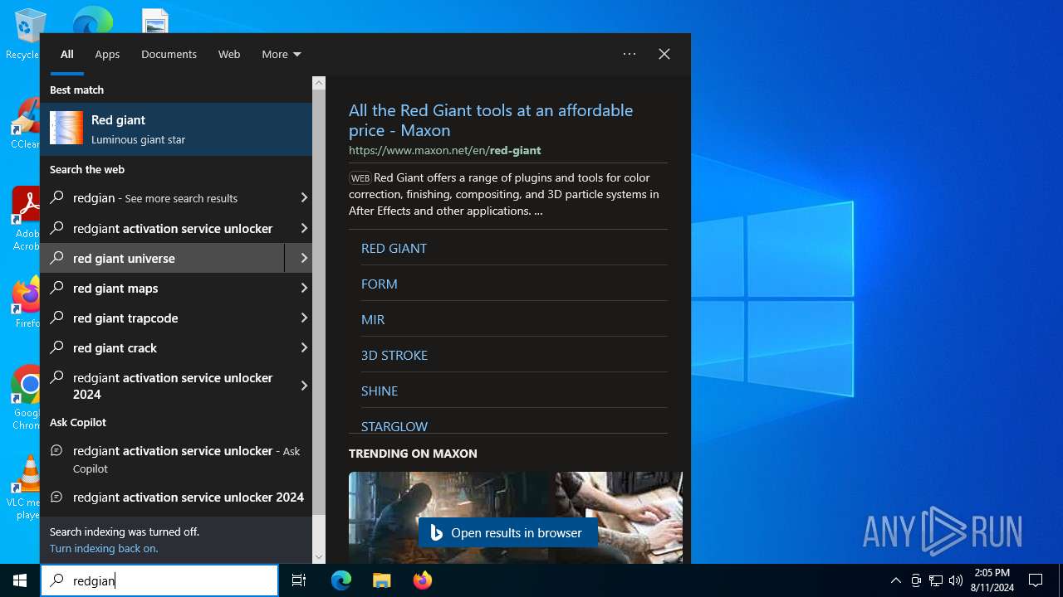Select the Web search tab

(x=229, y=54)
